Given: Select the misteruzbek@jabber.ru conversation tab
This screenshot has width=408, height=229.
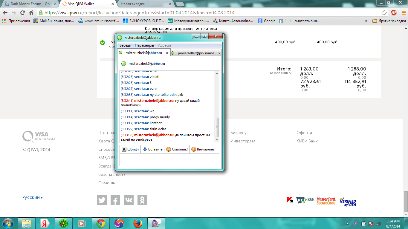Looking at the screenshot, I should (x=144, y=53).
